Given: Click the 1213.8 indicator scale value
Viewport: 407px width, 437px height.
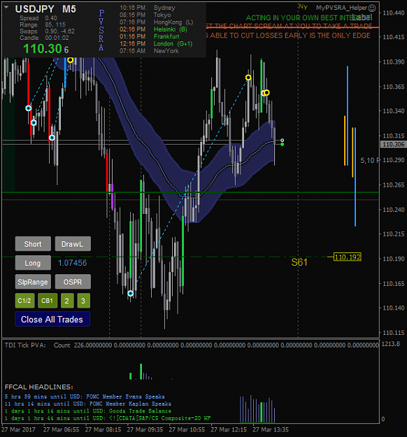Looking at the screenshot, I should pyautogui.click(x=390, y=344).
